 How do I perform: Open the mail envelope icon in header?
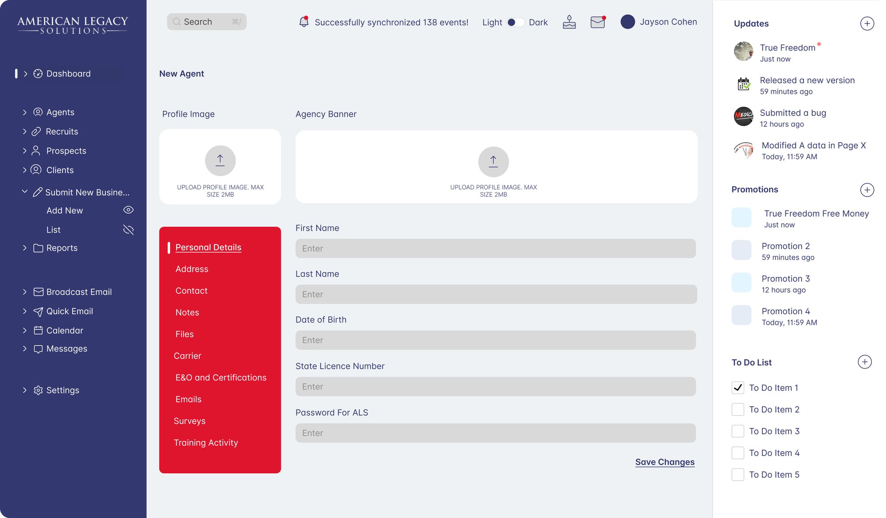tap(598, 22)
